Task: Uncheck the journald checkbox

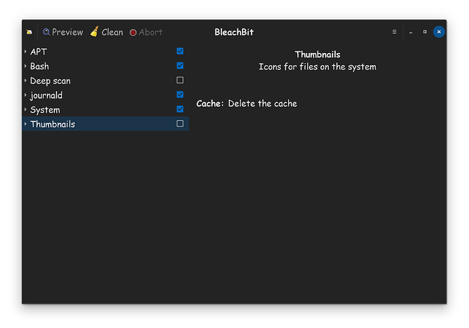Action: [179, 94]
